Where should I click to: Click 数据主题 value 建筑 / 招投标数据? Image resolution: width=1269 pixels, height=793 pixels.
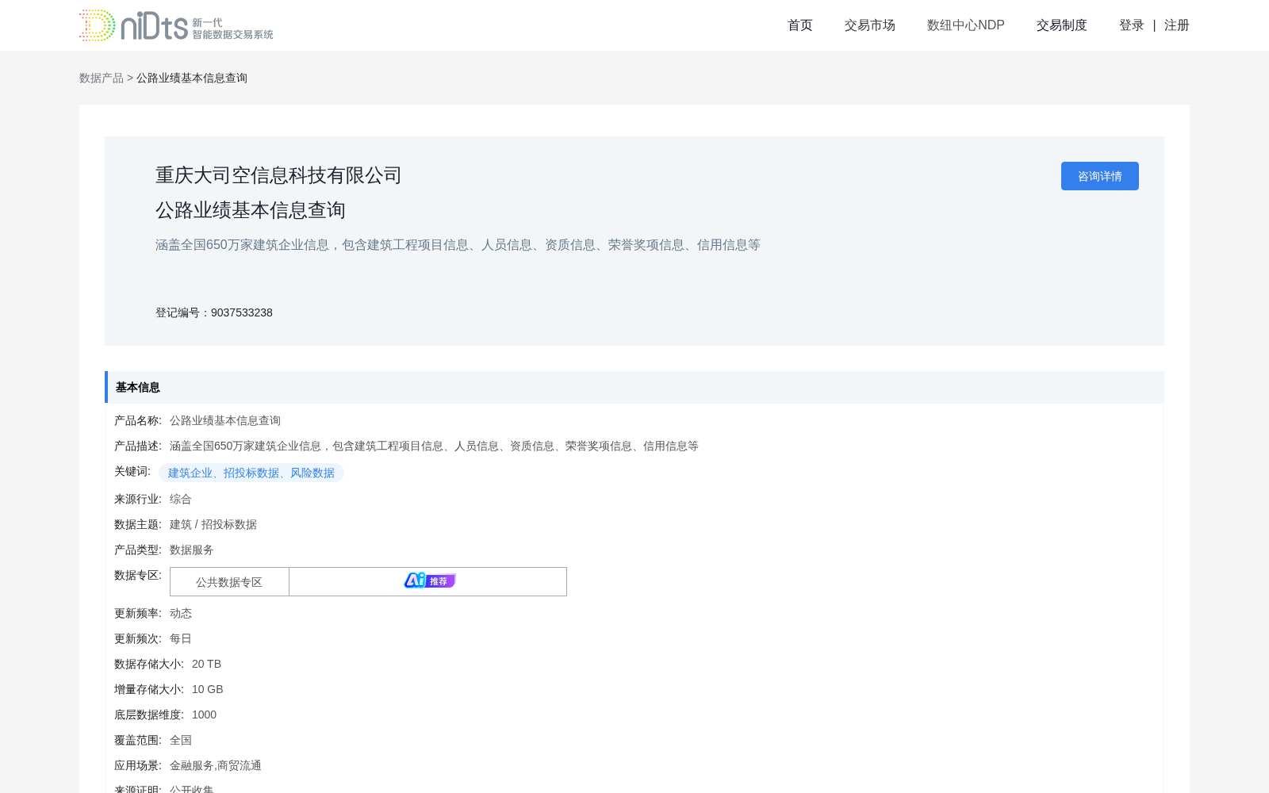(x=213, y=524)
